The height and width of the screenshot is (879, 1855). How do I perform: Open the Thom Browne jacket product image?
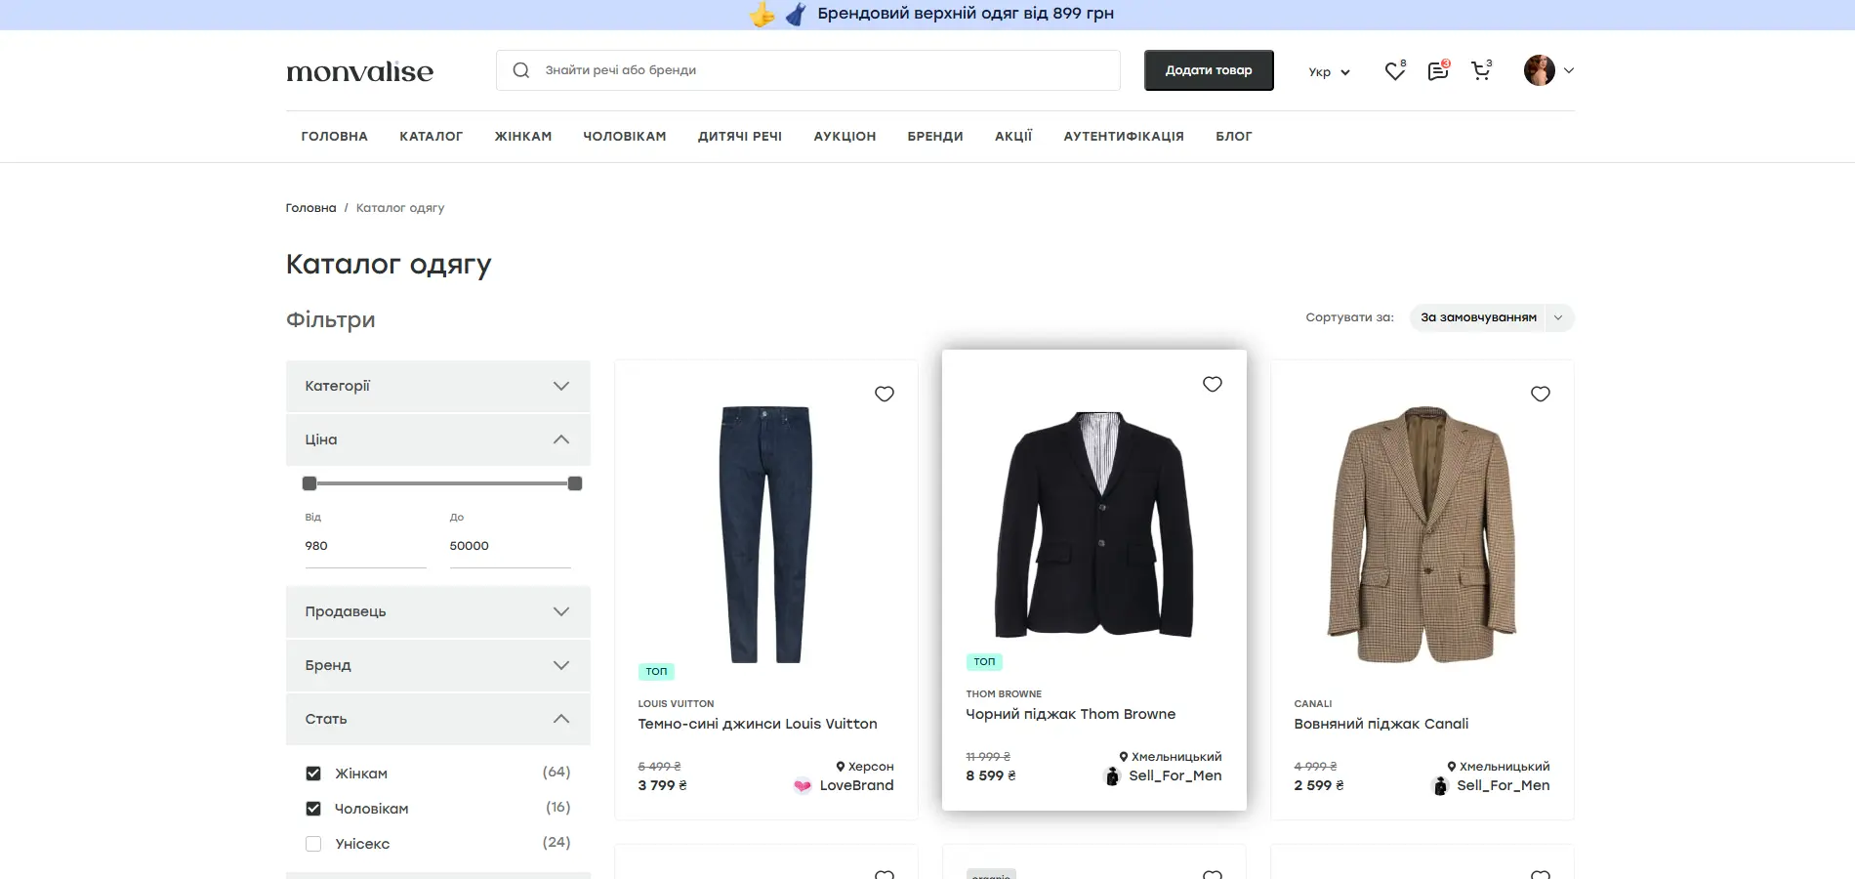pos(1094,524)
